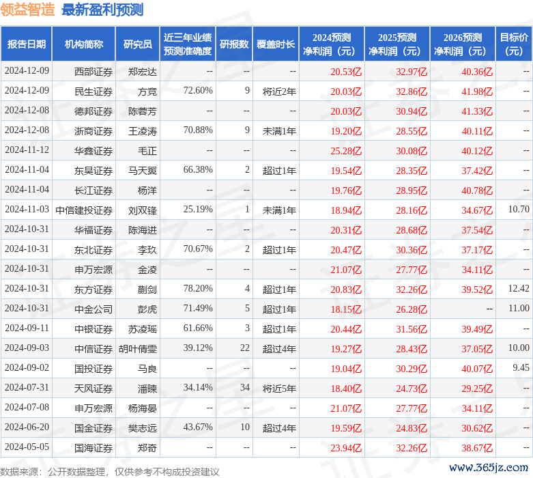Click target price 10.00
Screen dimensions: 533x478
point(519,348)
